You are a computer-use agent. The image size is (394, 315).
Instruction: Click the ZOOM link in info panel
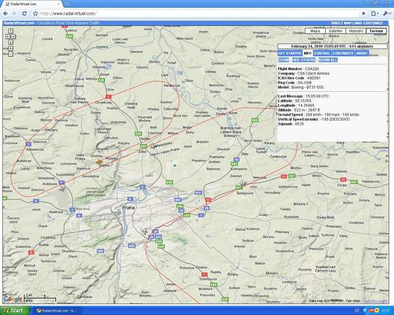click(x=284, y=60)
